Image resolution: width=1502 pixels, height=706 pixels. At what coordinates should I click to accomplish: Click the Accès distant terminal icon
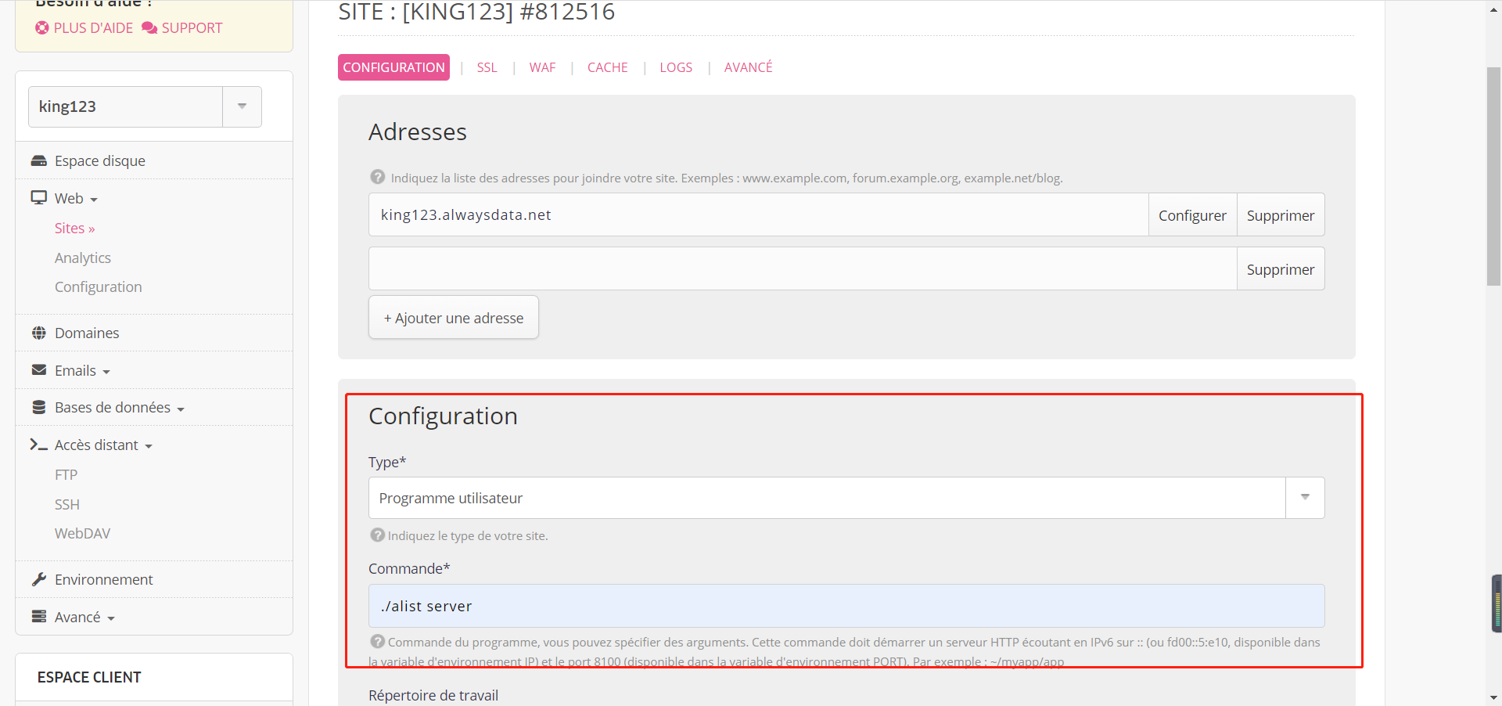pyautogui.click(x=38, y=445)
